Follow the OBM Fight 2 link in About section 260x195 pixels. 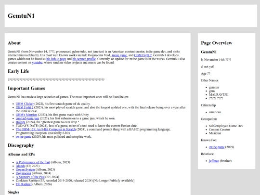[143, 55]
